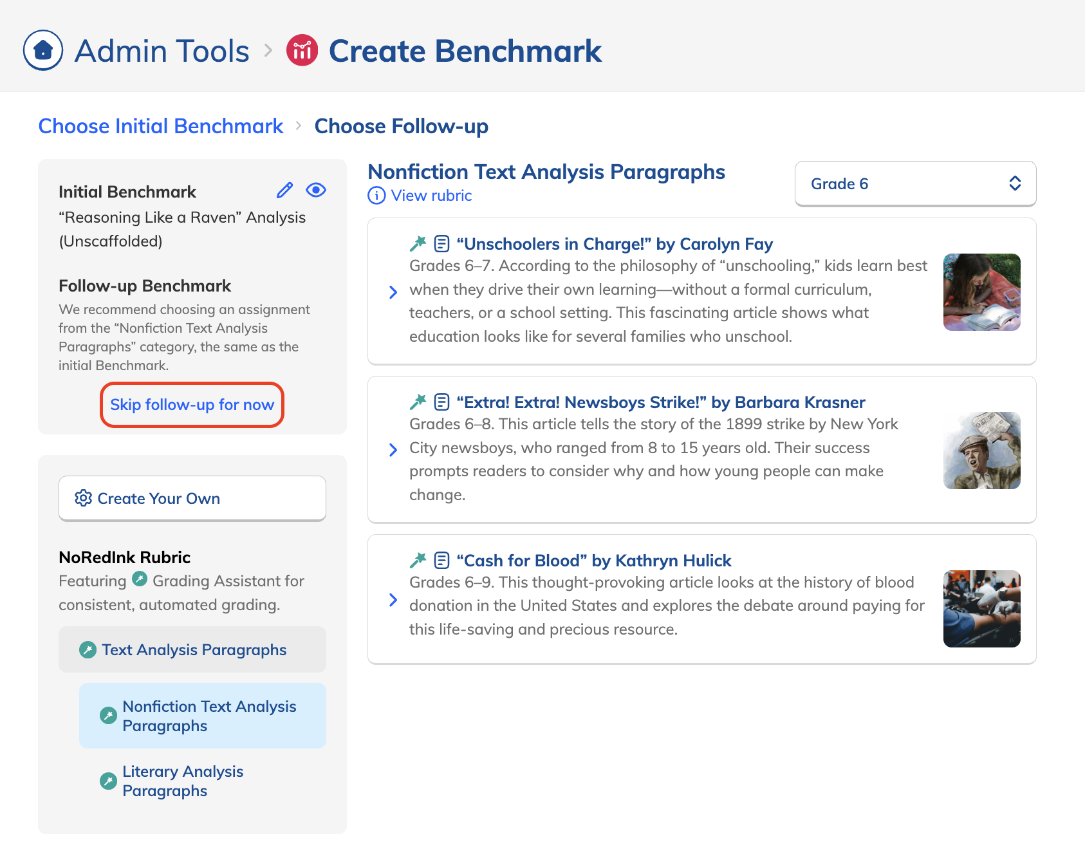The height and width of the screenshot is (865, 1085).
Task: Go back to Choose Initial Benchmark step
Action: tap(161, 126)
